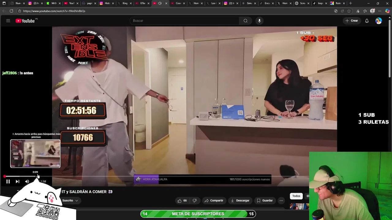Click the Descargar download button
This screenshot has height=220, width=392.
coord(240,200)
